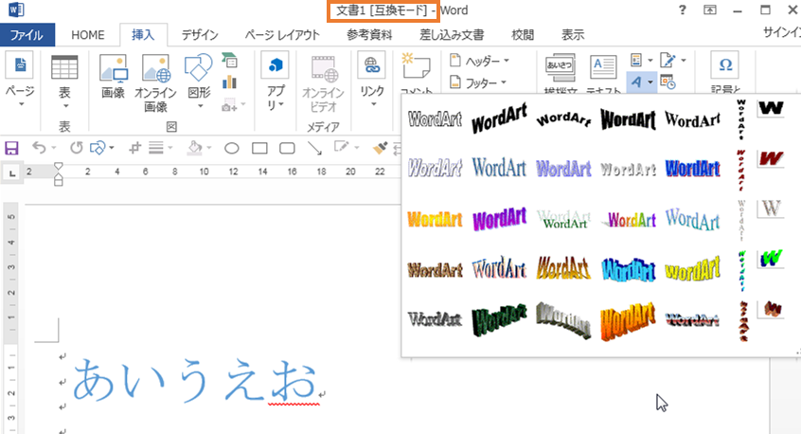
Task: Open the アプリ (Apps) menu
Action: (275, 81)
